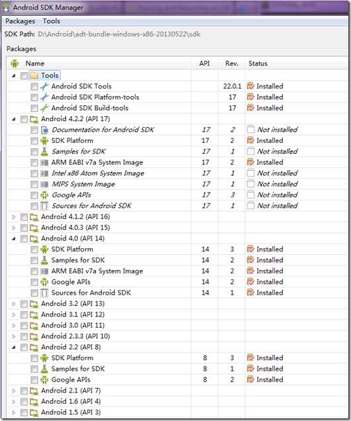Click MIPS System Image icon
Image resolution: width=351 pixels, height=421 pixels.
(44, 184)
